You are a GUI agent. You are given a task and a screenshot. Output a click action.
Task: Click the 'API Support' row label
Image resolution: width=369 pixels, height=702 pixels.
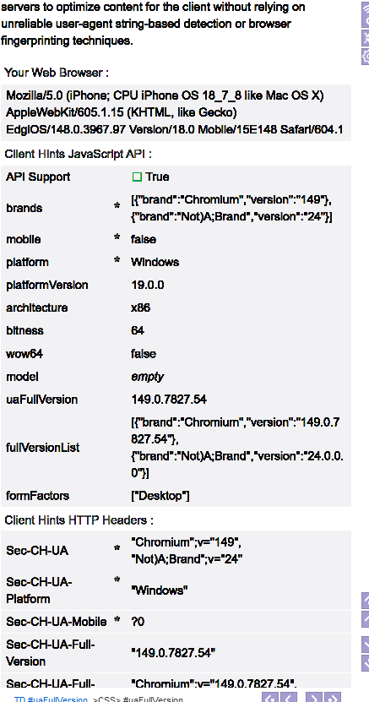(38, 177)
